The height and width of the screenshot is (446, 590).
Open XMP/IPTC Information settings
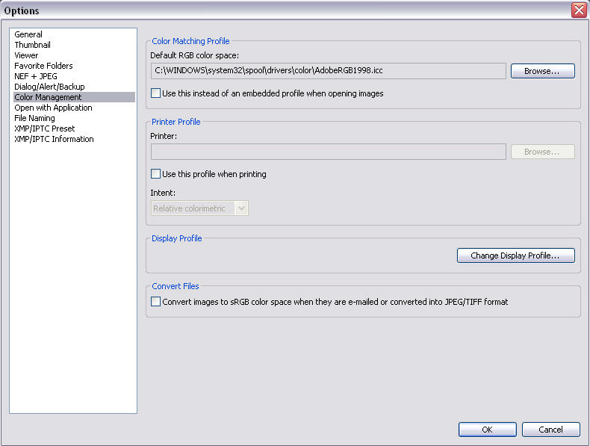(x=54, y=139)
